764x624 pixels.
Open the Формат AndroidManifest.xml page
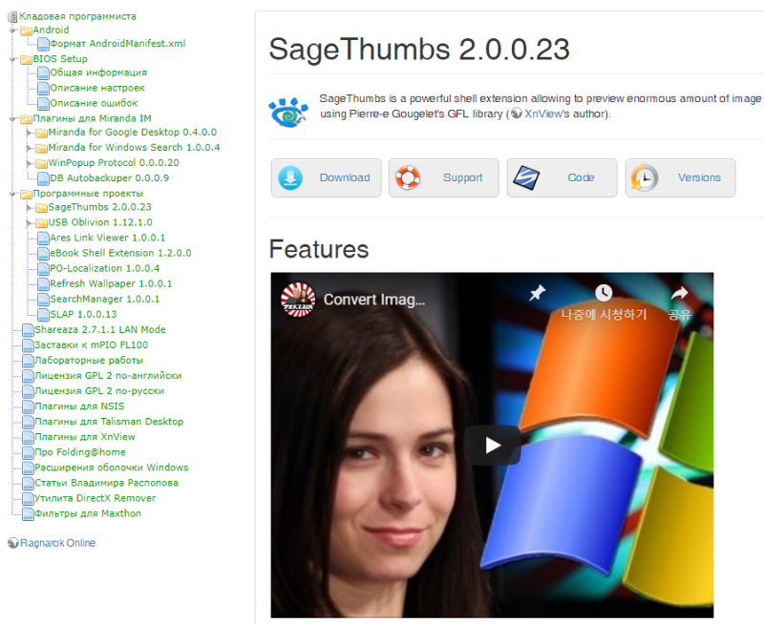[x=117, y=44]
